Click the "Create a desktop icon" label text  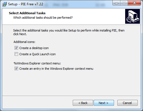coord(34,48)
